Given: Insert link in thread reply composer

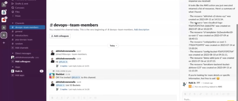Looking at the screenshot, I should [x=200, y=94].
